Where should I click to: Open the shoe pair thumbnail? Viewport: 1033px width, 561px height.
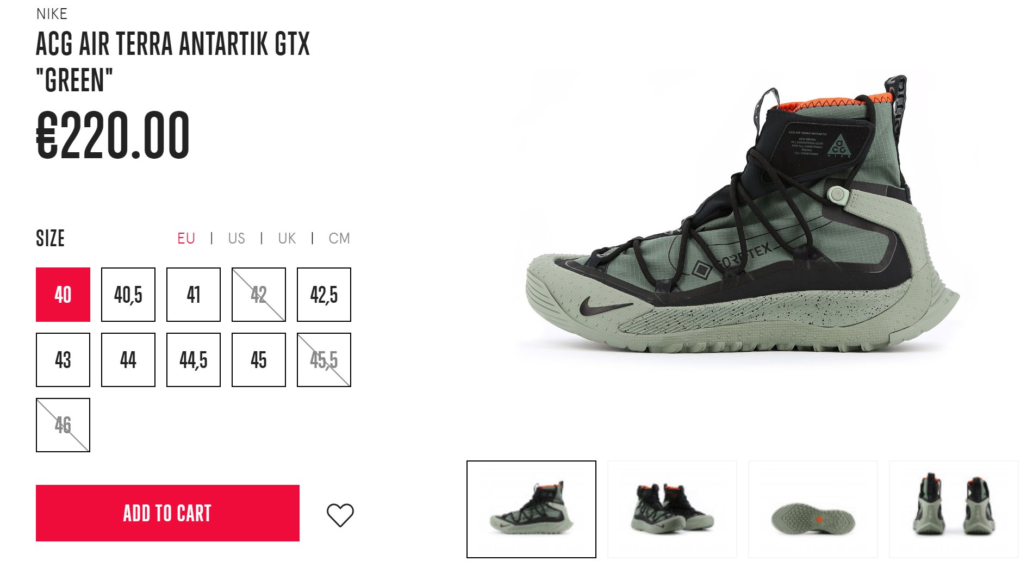coord(672,509)
